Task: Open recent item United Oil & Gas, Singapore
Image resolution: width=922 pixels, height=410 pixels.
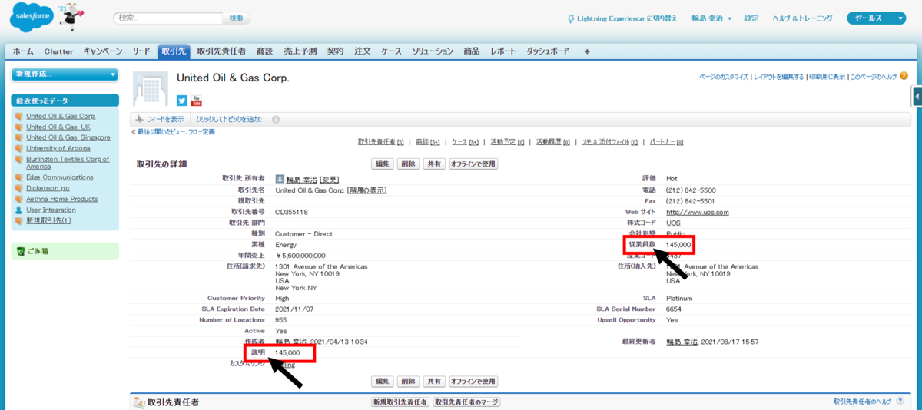Action: click(x=68, y=137)
